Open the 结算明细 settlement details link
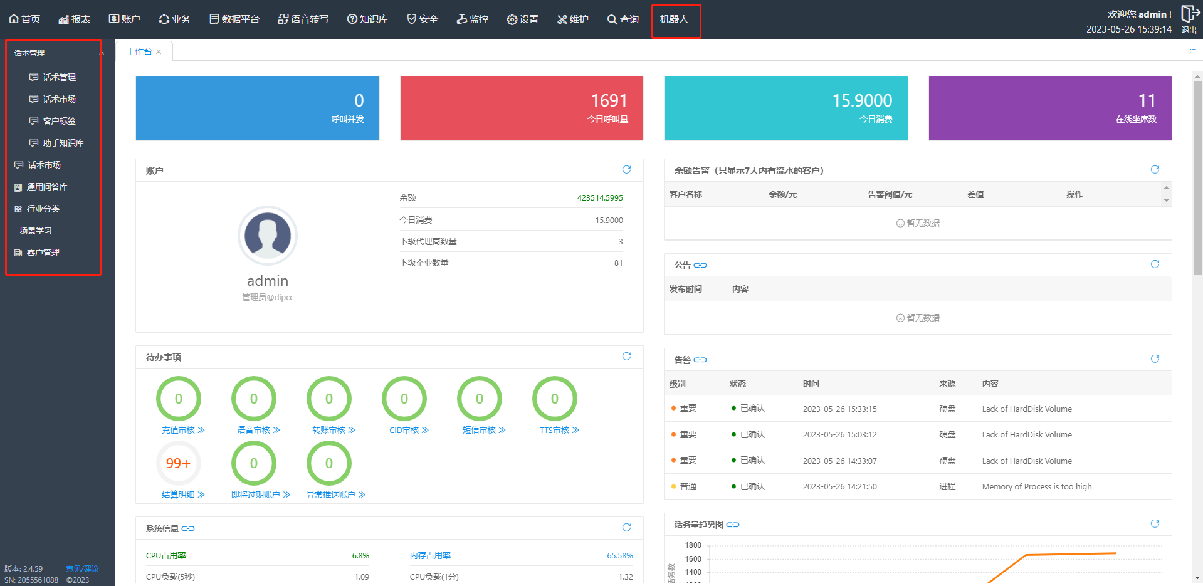This screenshot has height=586, width=1203. click(183, 494)
